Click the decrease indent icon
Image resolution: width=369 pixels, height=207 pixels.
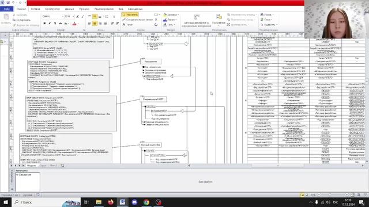pyautogui.click(x=112, y=23)
